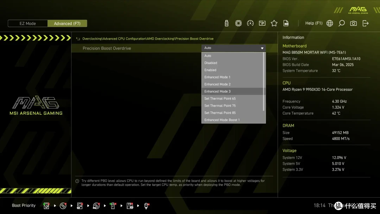This screenshot has width=380, height=214.
Task: Choose Disabled from the PBO list
Action: (233, 63)
